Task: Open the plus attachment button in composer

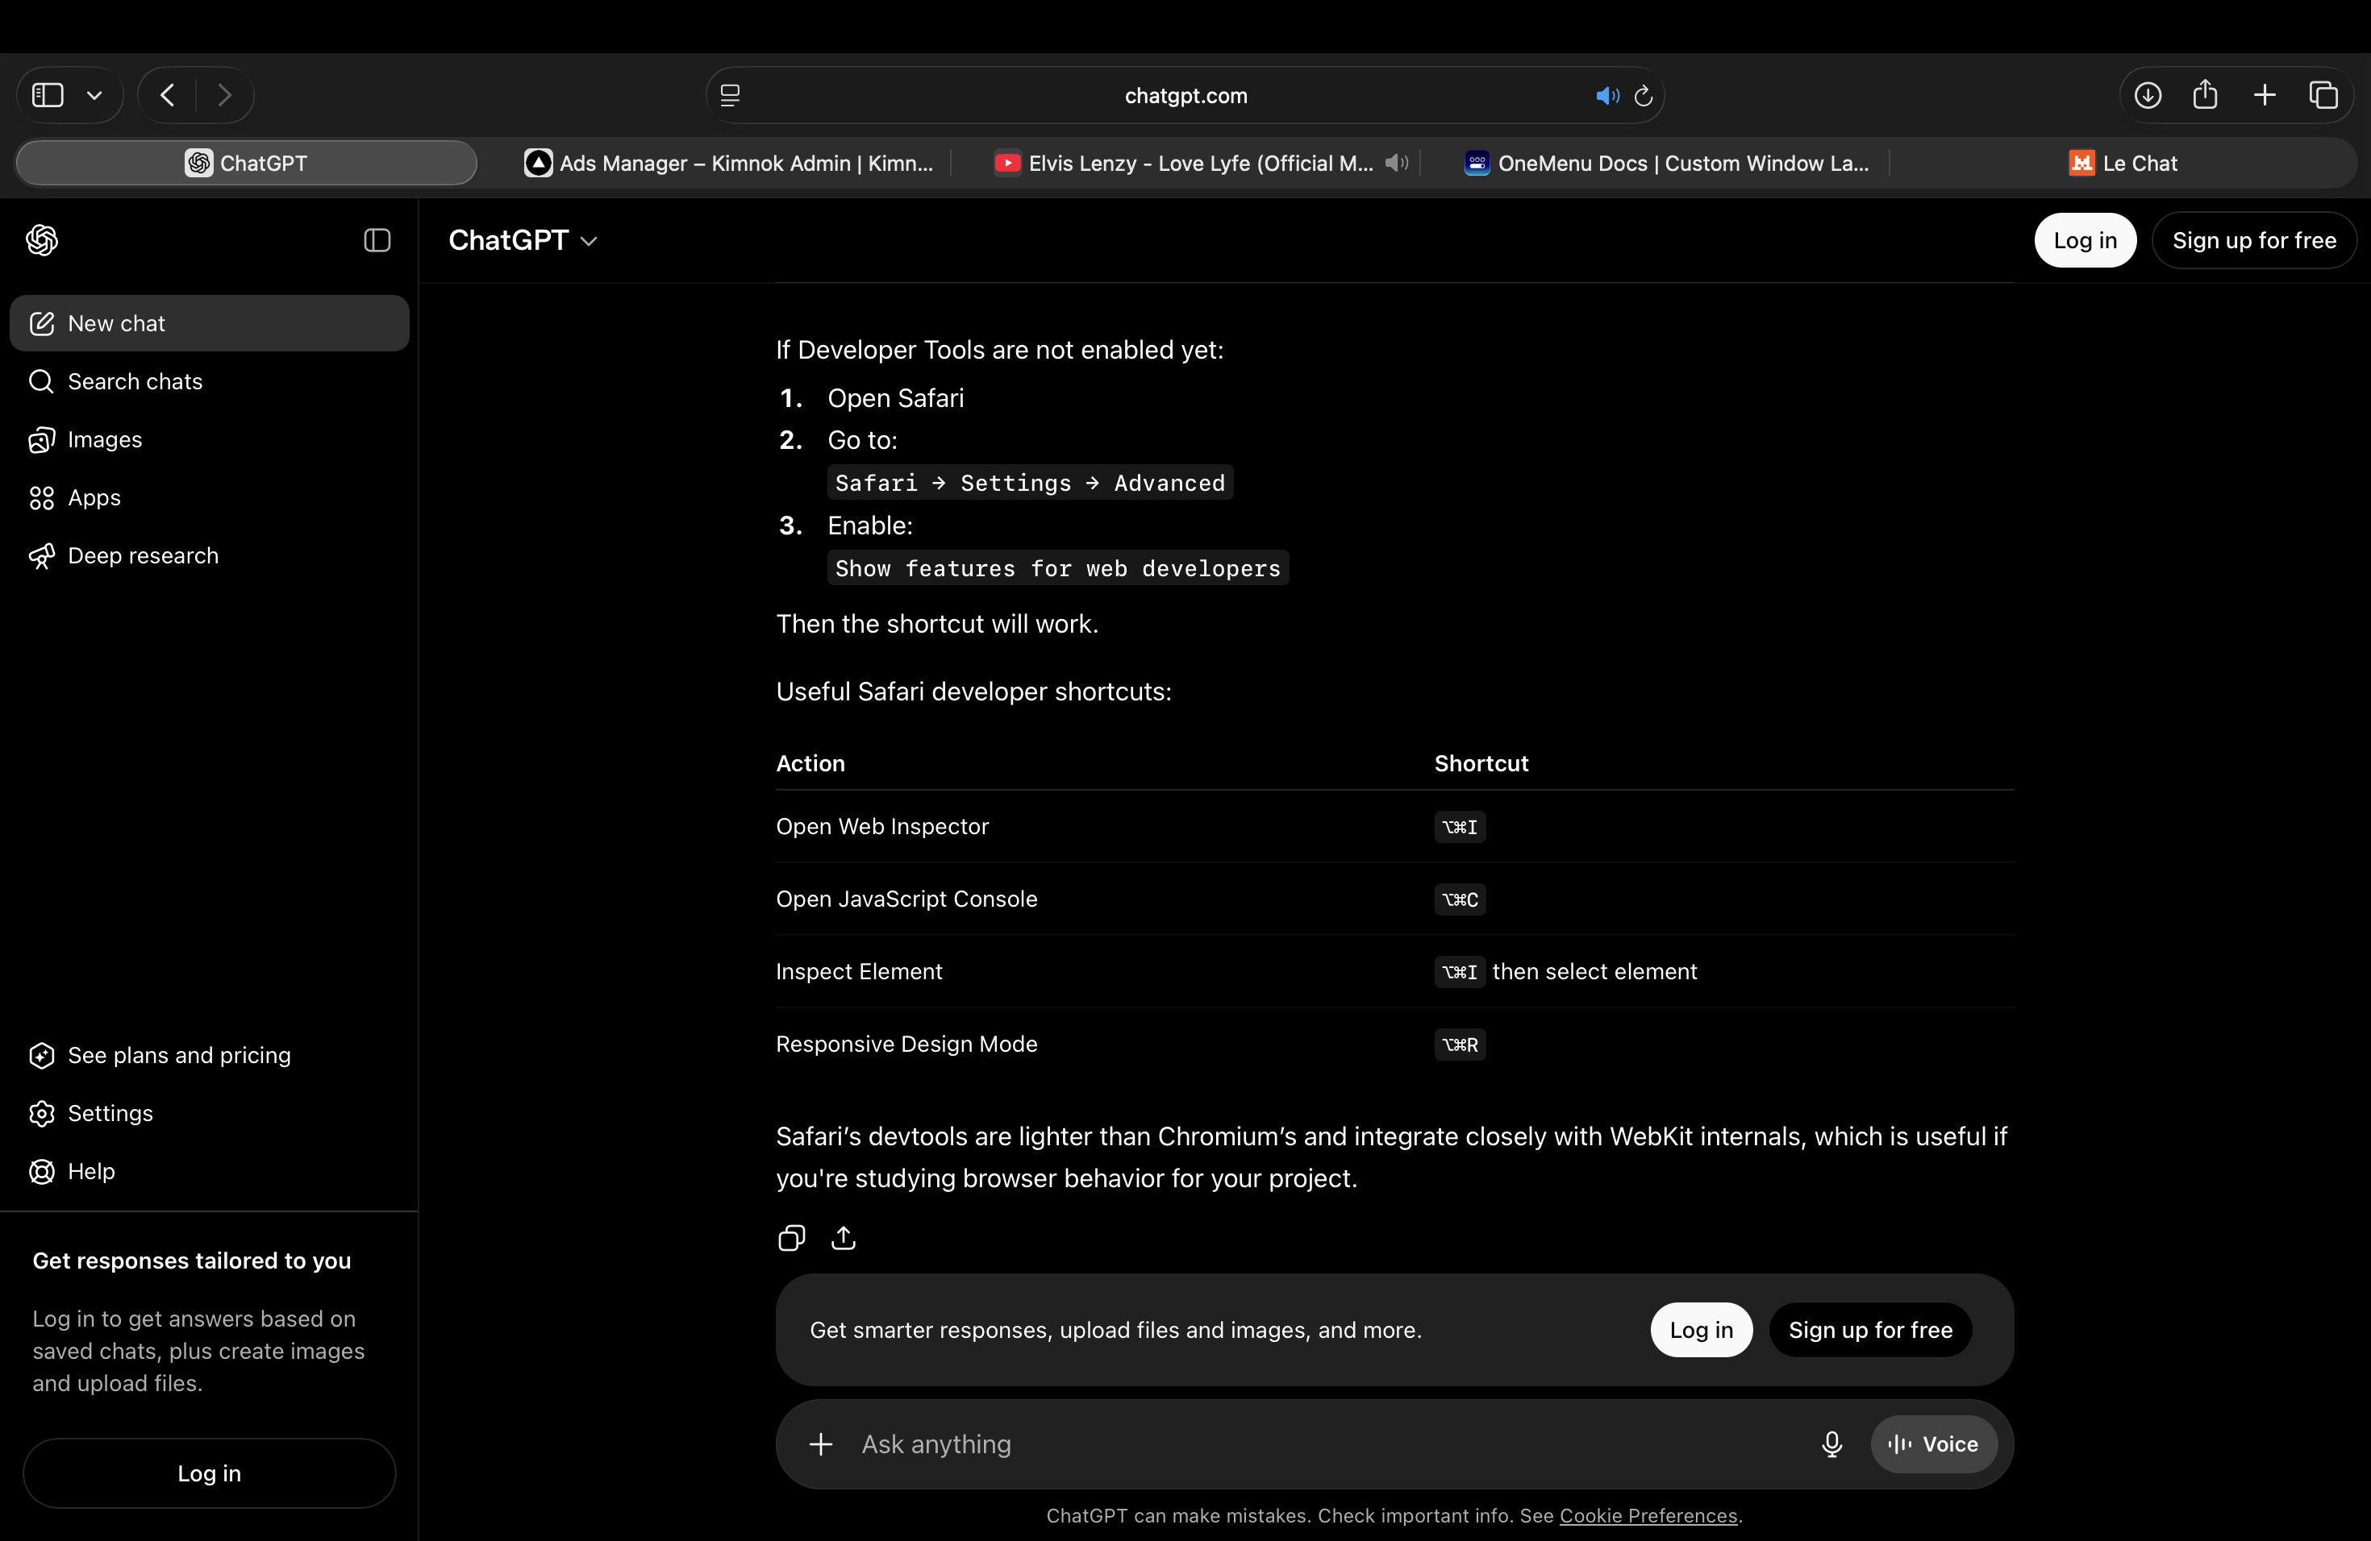Action: [821, 1444]
